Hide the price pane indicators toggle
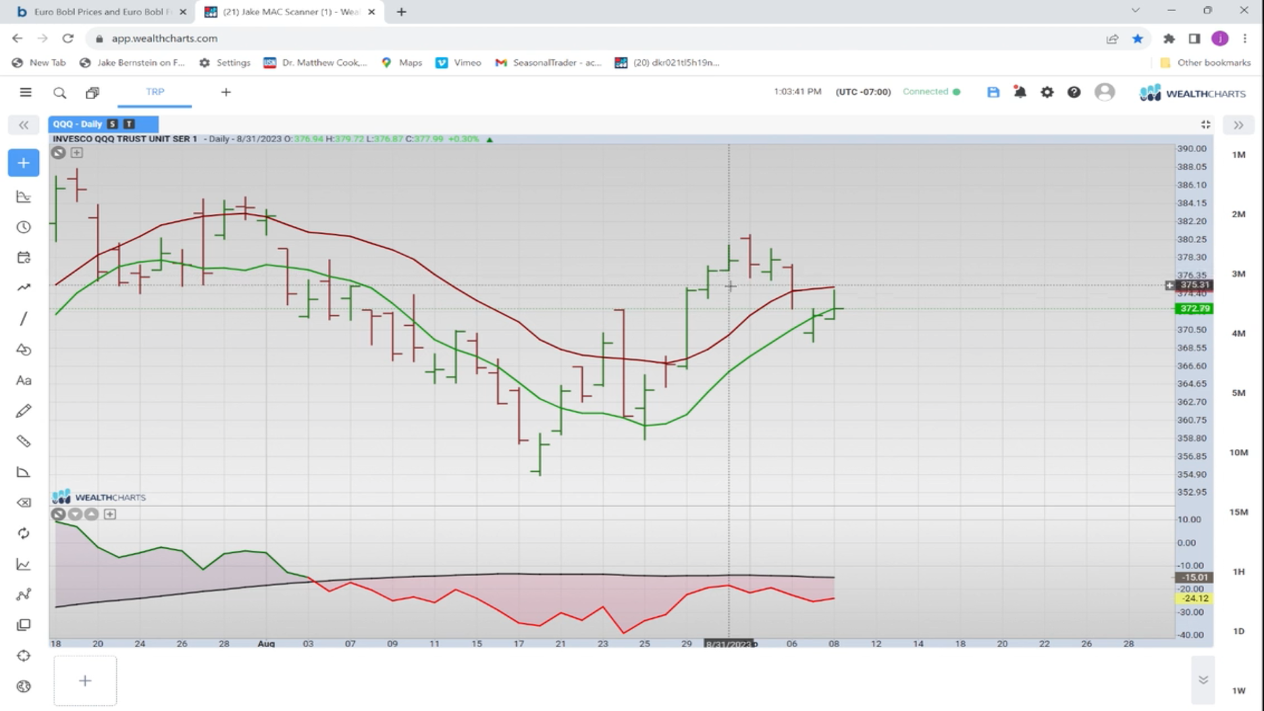Viewport: 1264px width, 711px height. coord(59,153)
